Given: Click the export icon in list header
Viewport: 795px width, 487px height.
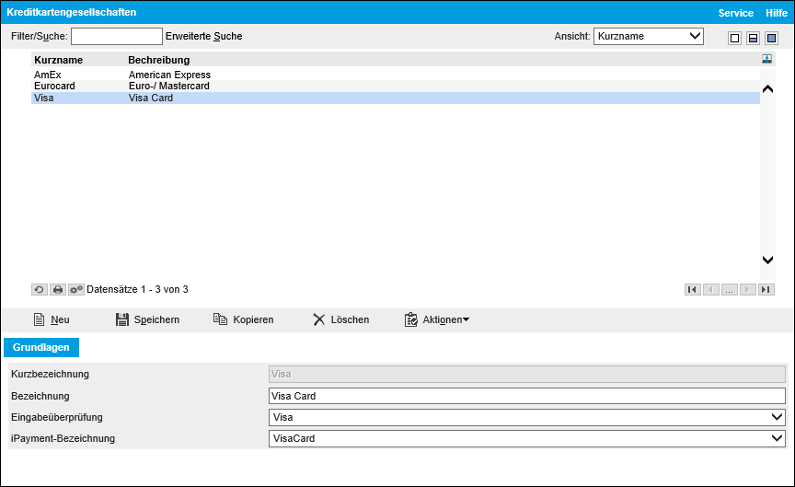Looking at the screenshot, I should tap(766, 59).
